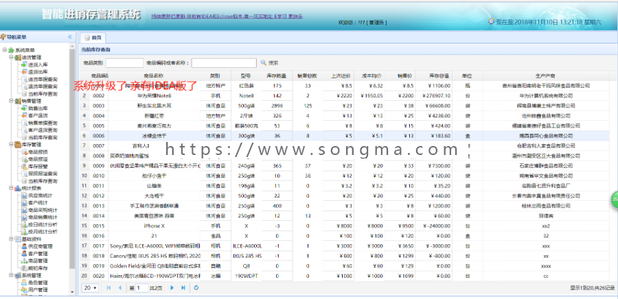618x299 pixels.
Task: Open 商品管理 in the navigation tree
Action: click(x=38, y=261)
